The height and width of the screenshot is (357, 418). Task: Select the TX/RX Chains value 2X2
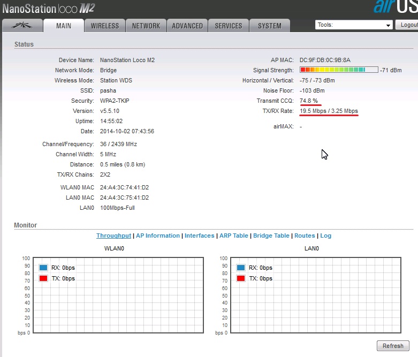(105, 174)
